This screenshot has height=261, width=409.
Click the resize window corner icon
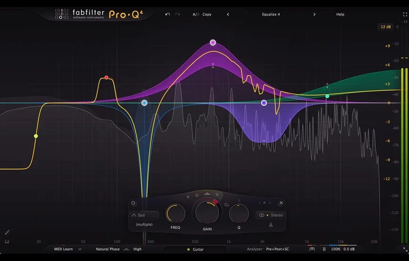(x=405, y=250)
